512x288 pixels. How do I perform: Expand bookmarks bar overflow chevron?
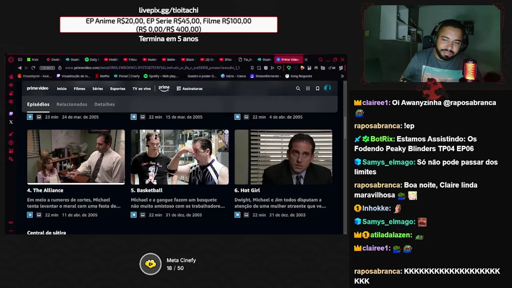(342, 76)
